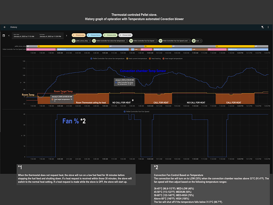Click the heat chip's thermostat icon
This screenshot has width=273, height=205.
click(x=193, y=41)
